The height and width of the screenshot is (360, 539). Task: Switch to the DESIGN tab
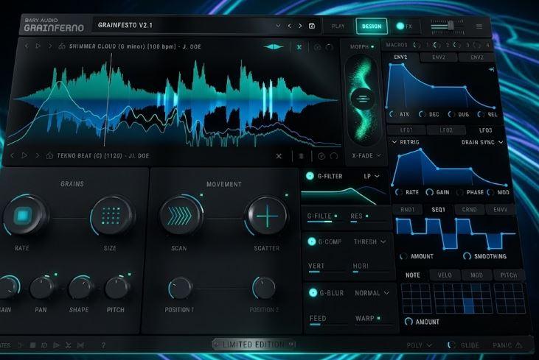372,26
